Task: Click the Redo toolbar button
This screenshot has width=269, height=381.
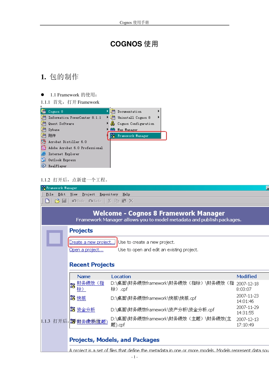Action: (x=95, y=201)
